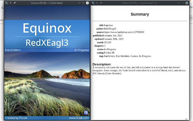Viewport: 193px width, 121px height.
Task: Click the Equinox title on the cover
Action: (x=47, y=28)
